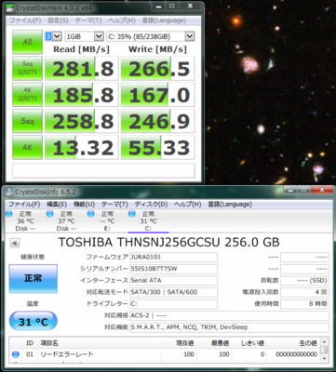Select the C: drive tab at 31 °C
The image size is (336, 372).
click(148, 220)
